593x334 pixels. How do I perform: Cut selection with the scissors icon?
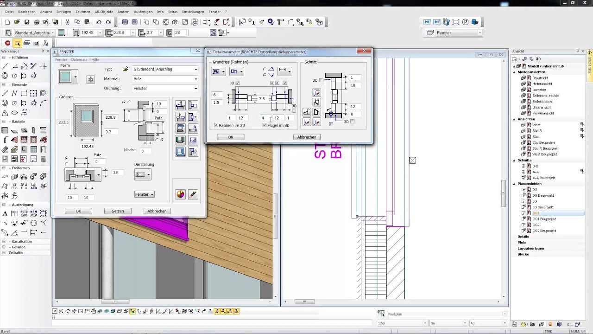67,22
